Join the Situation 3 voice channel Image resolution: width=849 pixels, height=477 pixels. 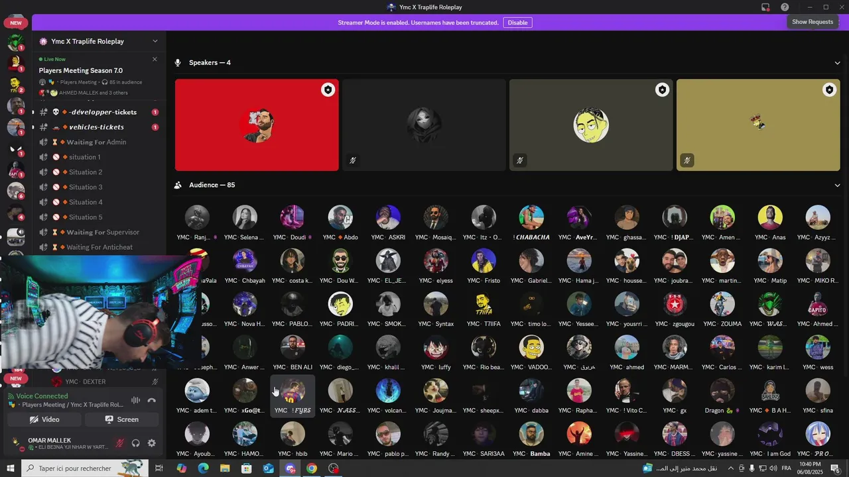[98, 187]
